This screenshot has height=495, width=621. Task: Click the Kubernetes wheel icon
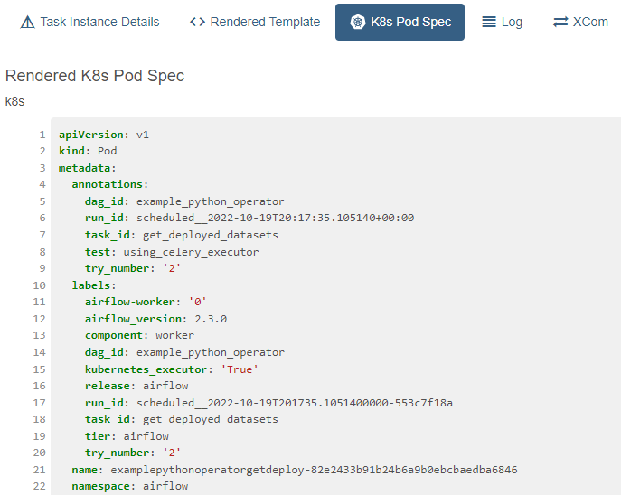[x=358, y=22]
